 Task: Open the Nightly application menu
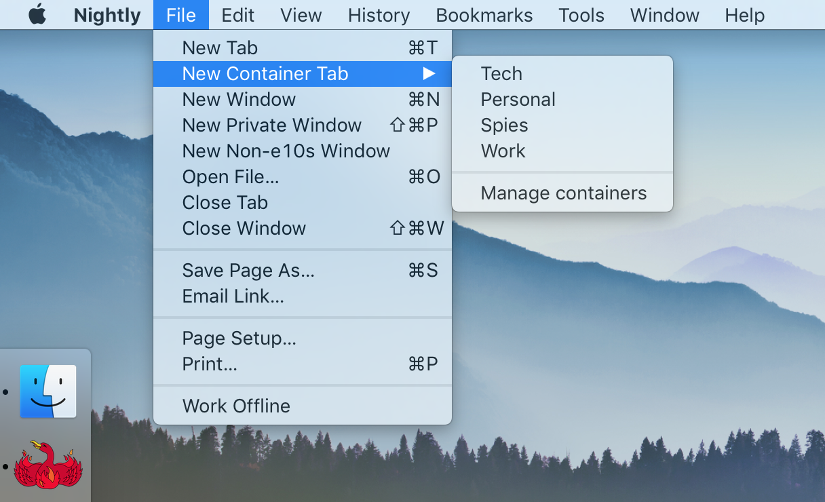[x=107, y=15]
